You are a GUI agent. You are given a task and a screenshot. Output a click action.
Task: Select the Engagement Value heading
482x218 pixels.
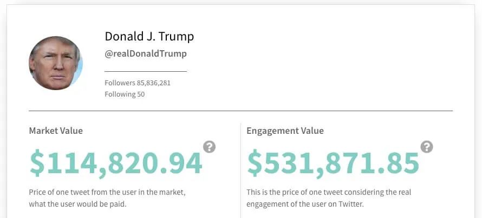pos(285,131)
